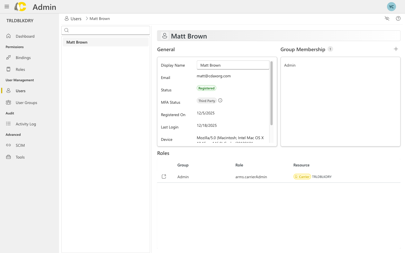The height and width of the screenshot is (253, 405).
Task: Open Tools from the sidebar icon
Action: 8,157
